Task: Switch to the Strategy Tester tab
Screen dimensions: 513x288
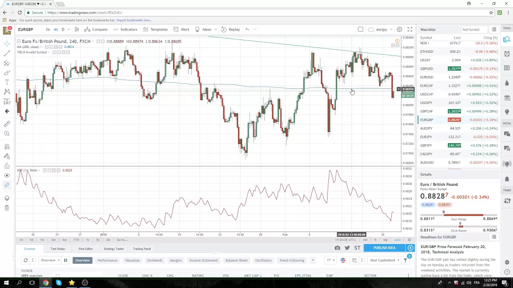Action: click(114, 249)
